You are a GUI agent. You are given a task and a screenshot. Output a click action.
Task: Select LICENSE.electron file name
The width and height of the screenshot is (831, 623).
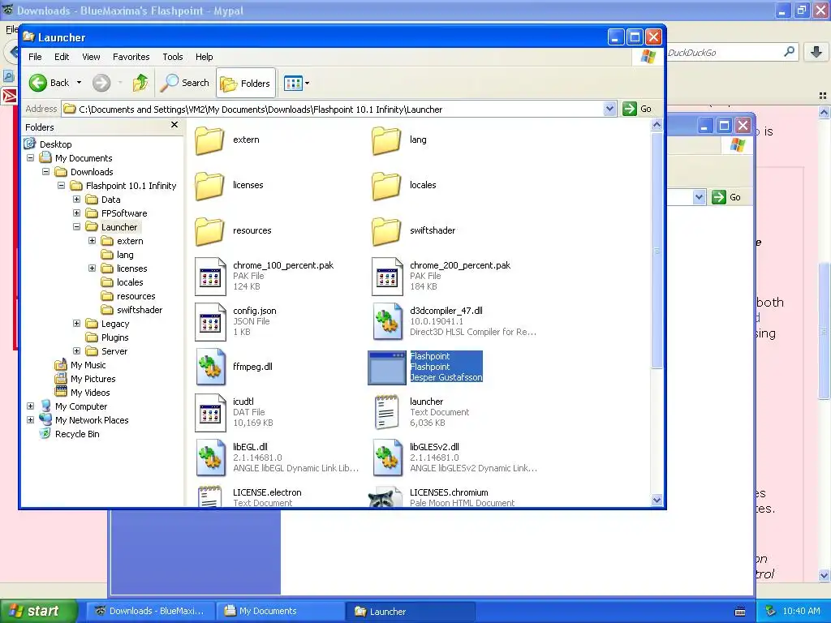(x=267, y=492)
